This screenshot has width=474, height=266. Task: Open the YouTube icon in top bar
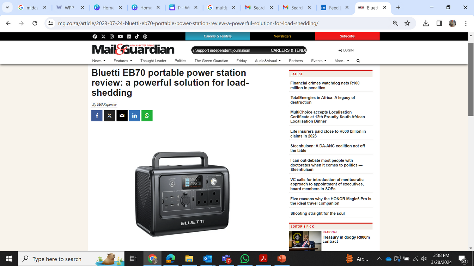click(120, 37)
